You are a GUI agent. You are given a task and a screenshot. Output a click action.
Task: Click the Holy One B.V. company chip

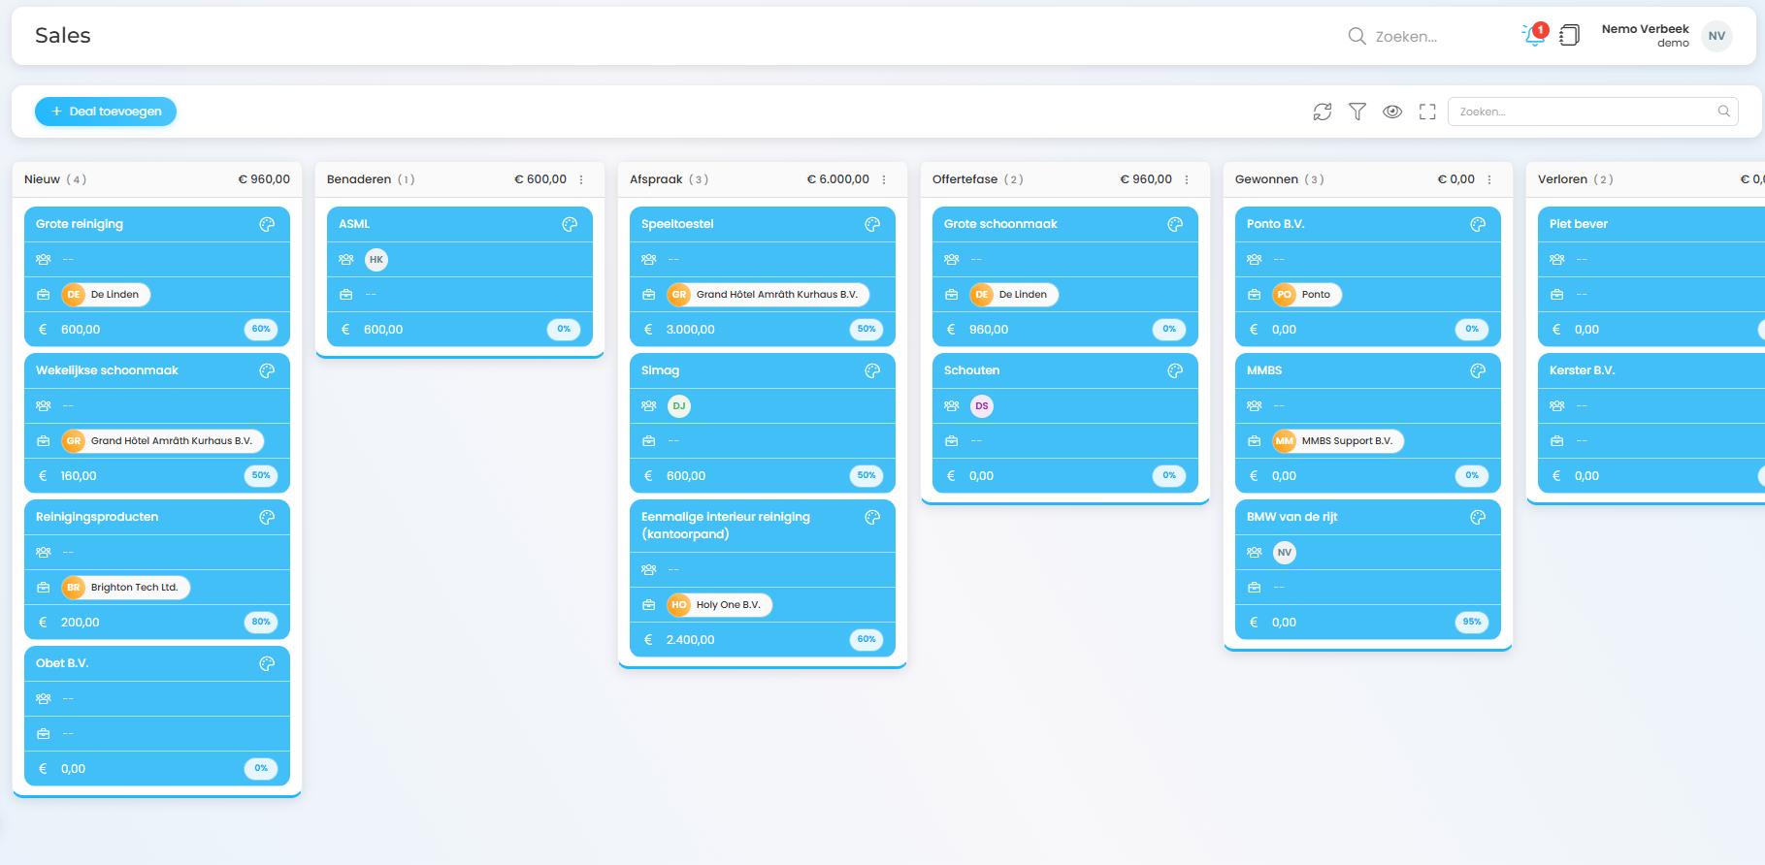tap(719, 605)
